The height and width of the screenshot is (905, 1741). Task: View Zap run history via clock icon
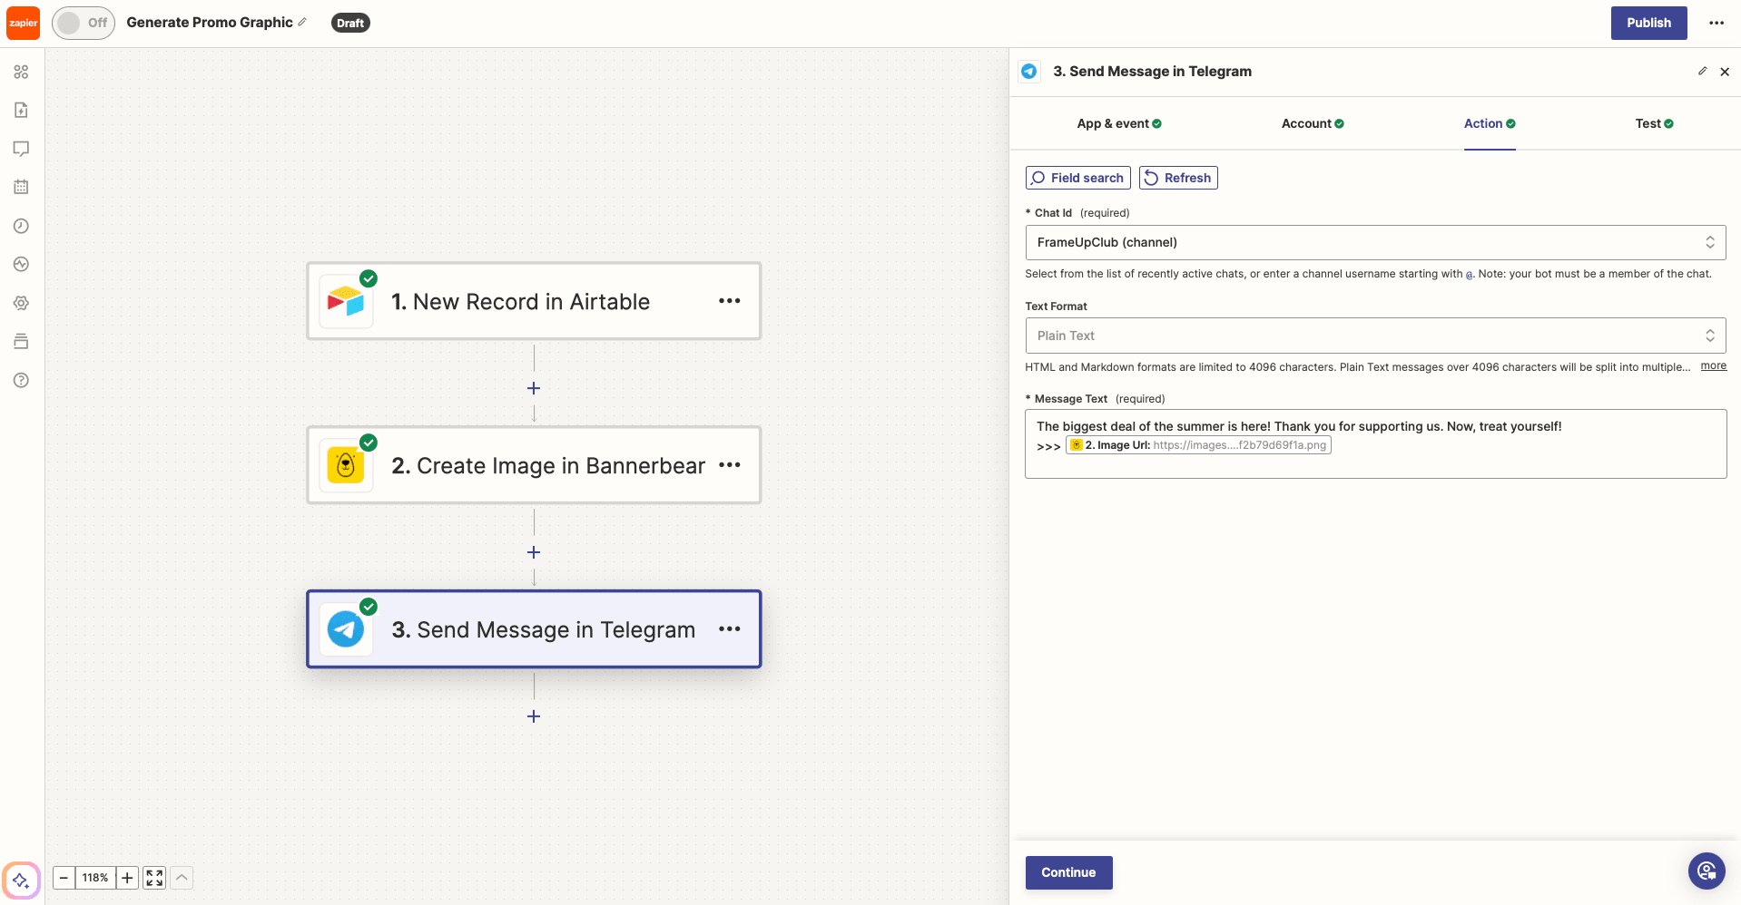[22, 226]
